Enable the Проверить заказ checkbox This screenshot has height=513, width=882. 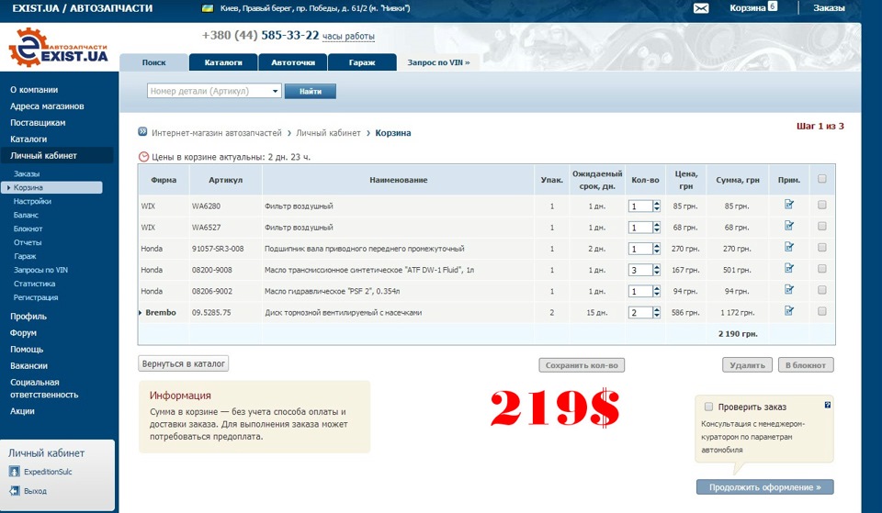click(708, 407)
